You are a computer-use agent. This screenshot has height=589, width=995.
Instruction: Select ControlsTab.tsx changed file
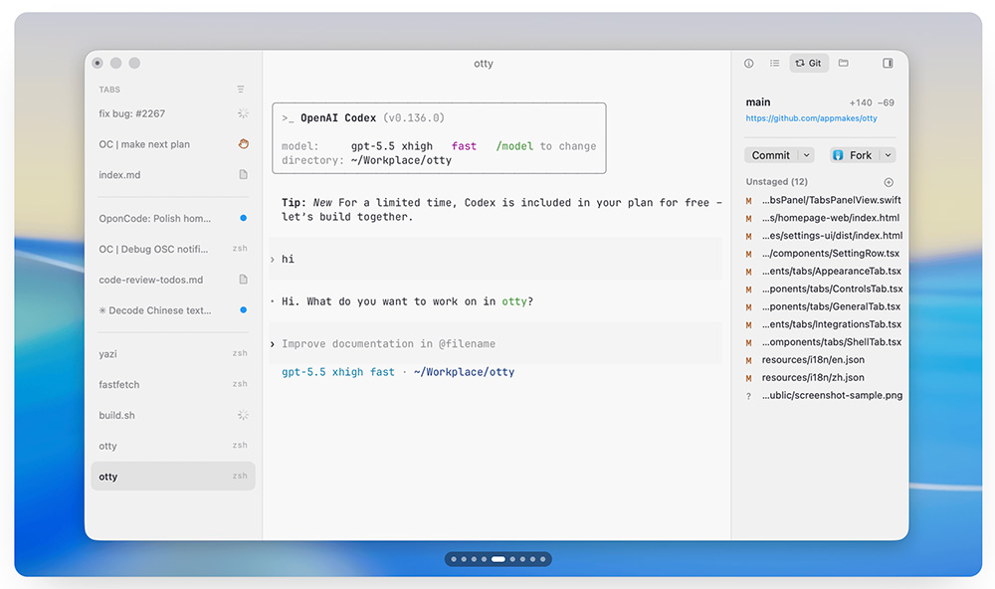point(824,289)
